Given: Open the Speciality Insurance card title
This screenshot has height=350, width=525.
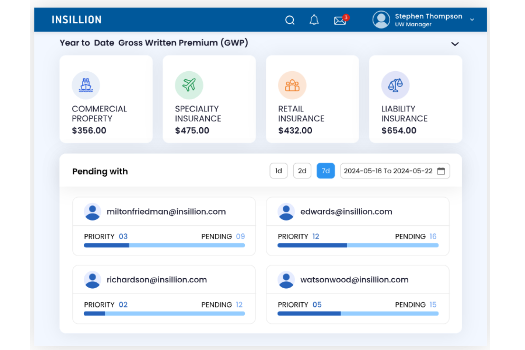Looking at the screenshot, I should tap(198, 114).
